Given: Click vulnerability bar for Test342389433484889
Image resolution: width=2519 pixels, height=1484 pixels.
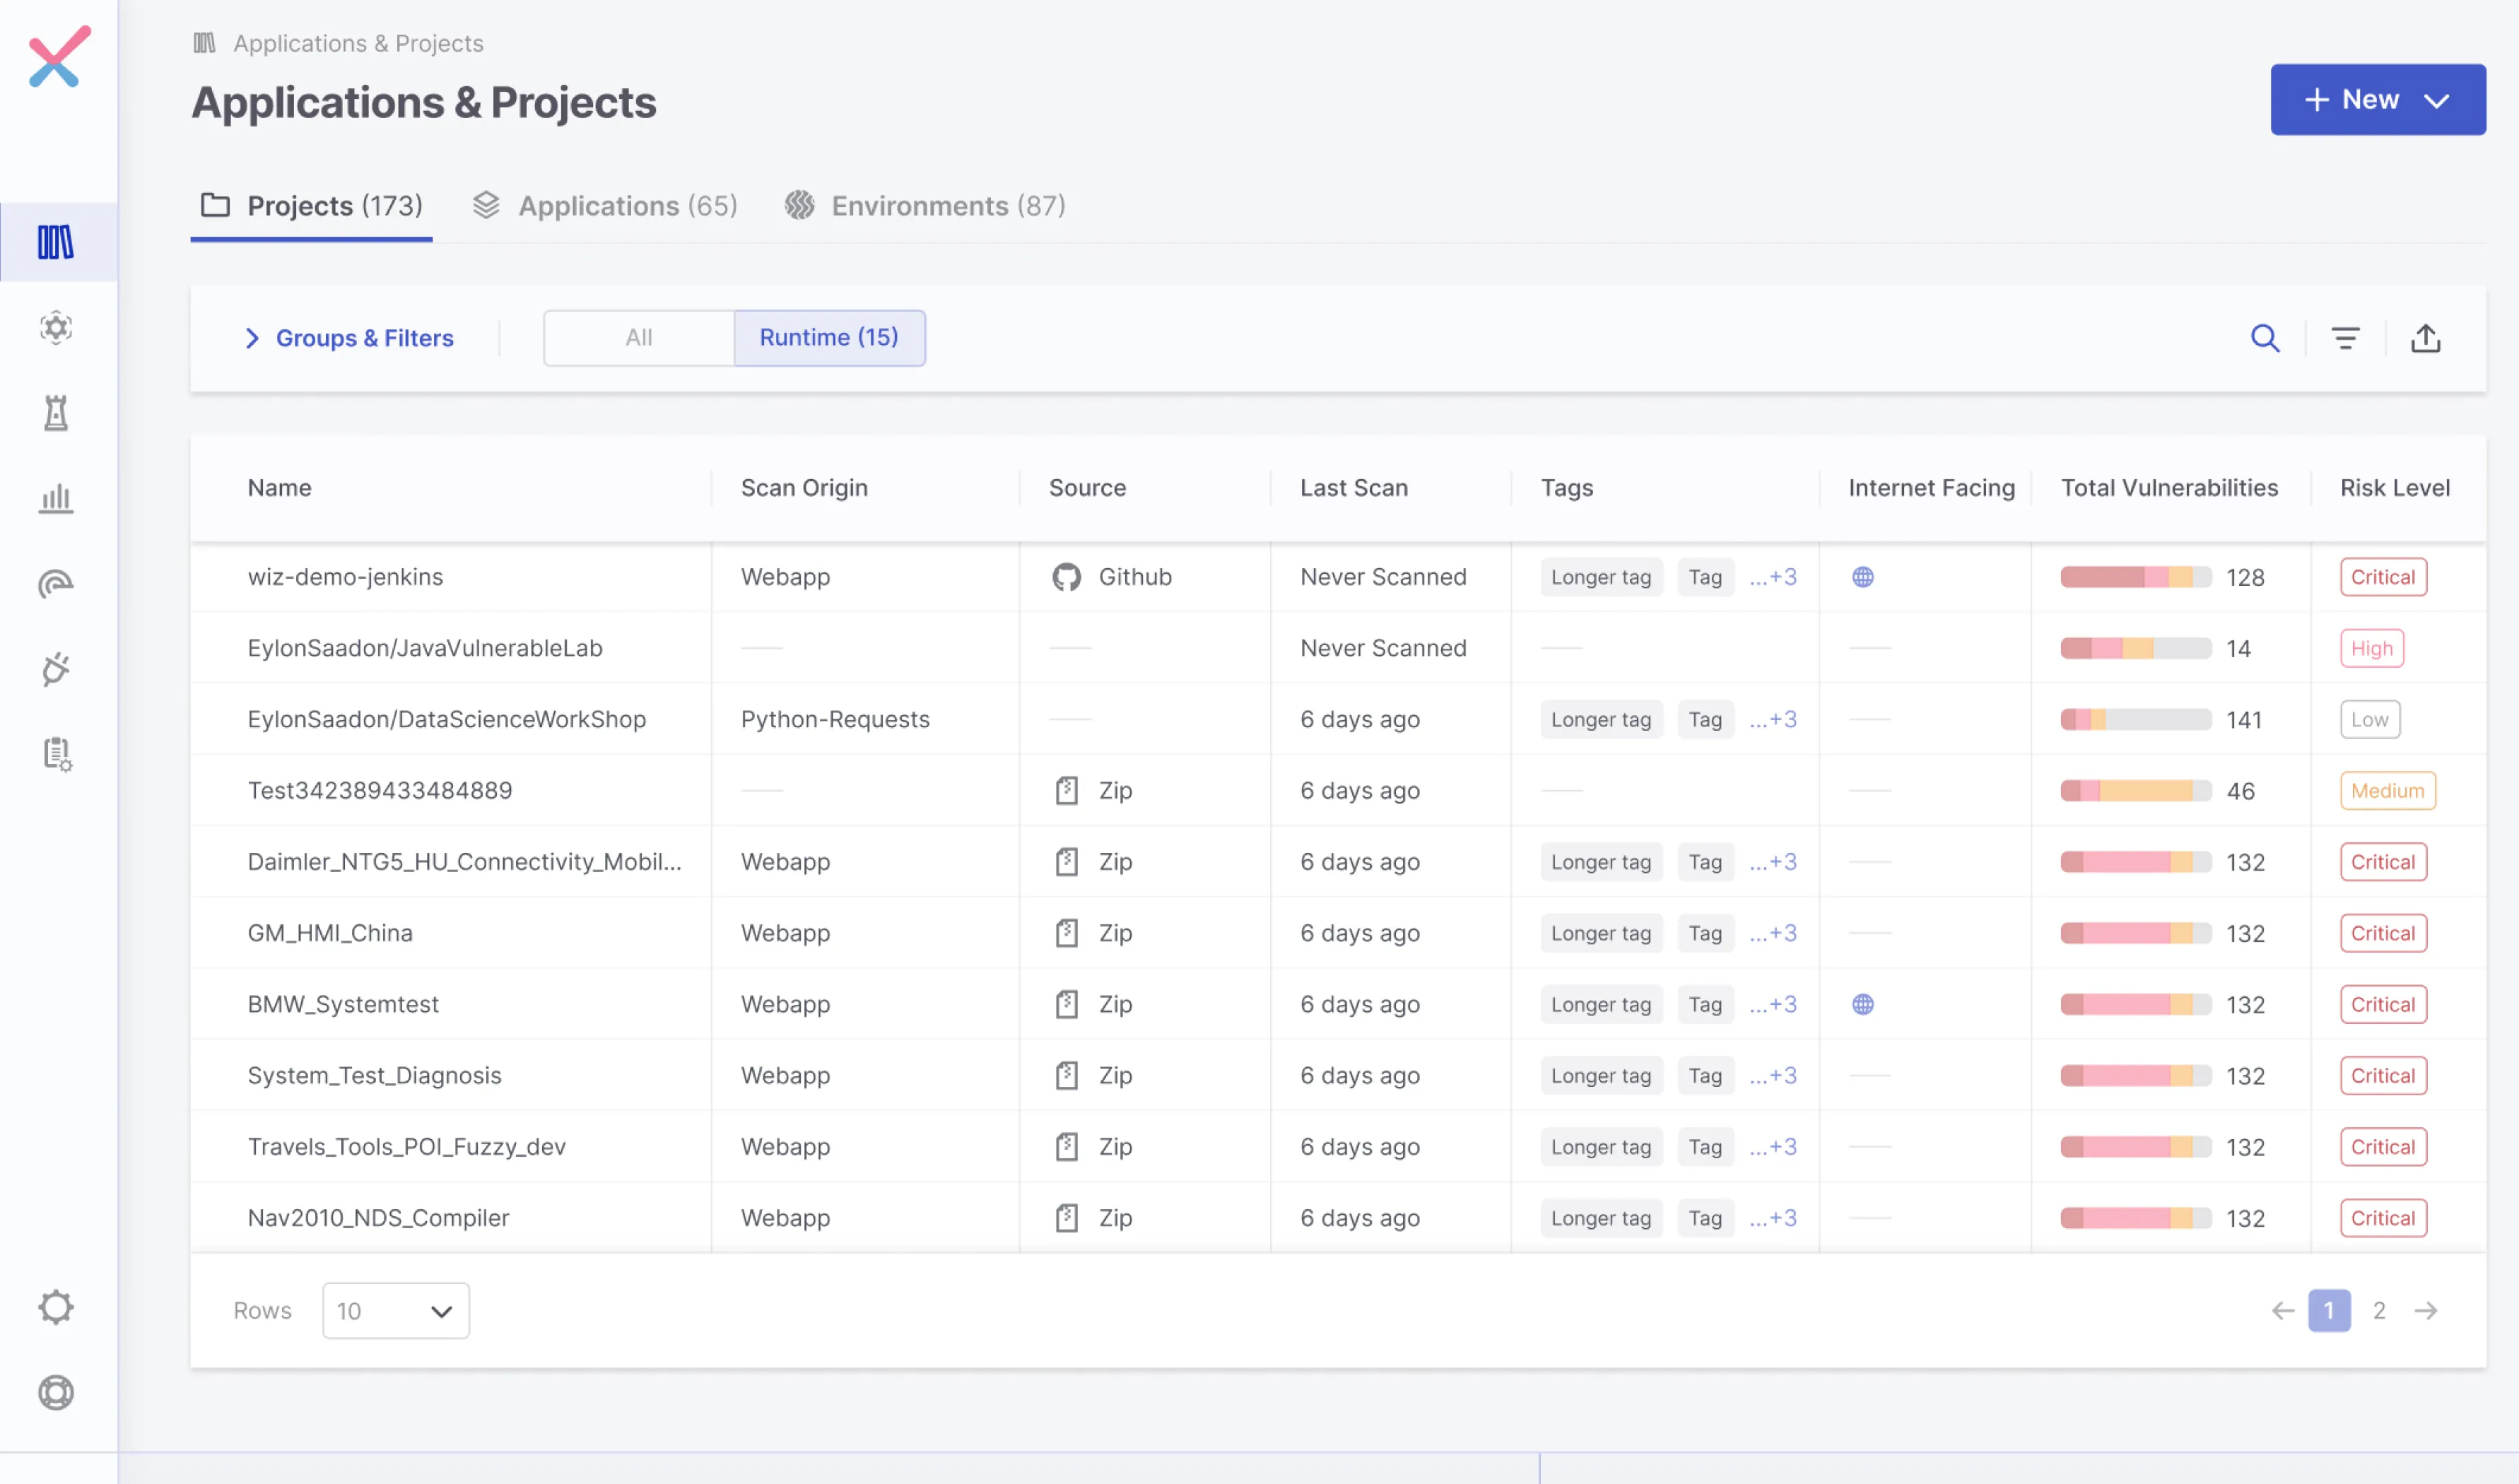Looking at the screenshot, I should 2135,791.
